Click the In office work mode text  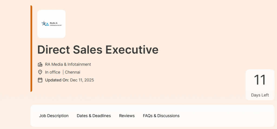[52, 72]
